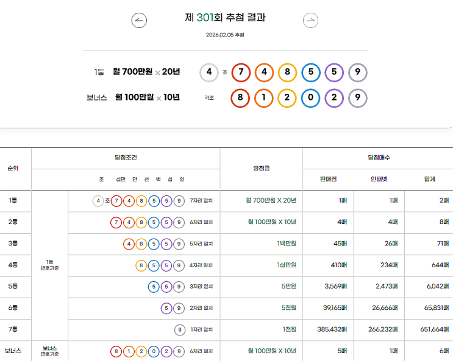Click the 7자리 일치 condition text
This screenshot has height=361, width=453.
pyautogui.click(x=201, y=200)
